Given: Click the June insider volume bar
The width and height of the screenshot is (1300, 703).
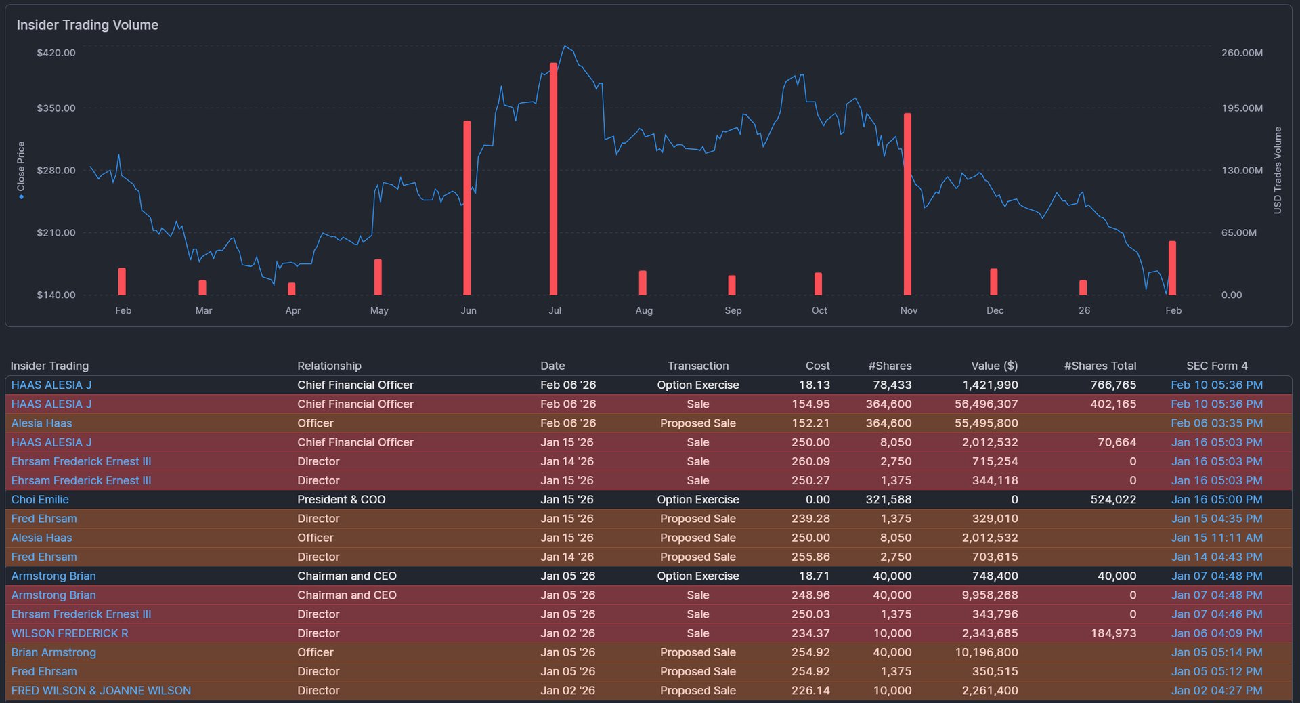Looking at the screenshot, I should coord(467,208).
